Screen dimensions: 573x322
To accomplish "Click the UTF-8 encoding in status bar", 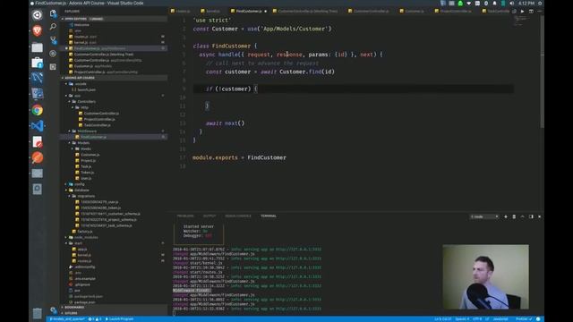I will [x=477, y=319].
